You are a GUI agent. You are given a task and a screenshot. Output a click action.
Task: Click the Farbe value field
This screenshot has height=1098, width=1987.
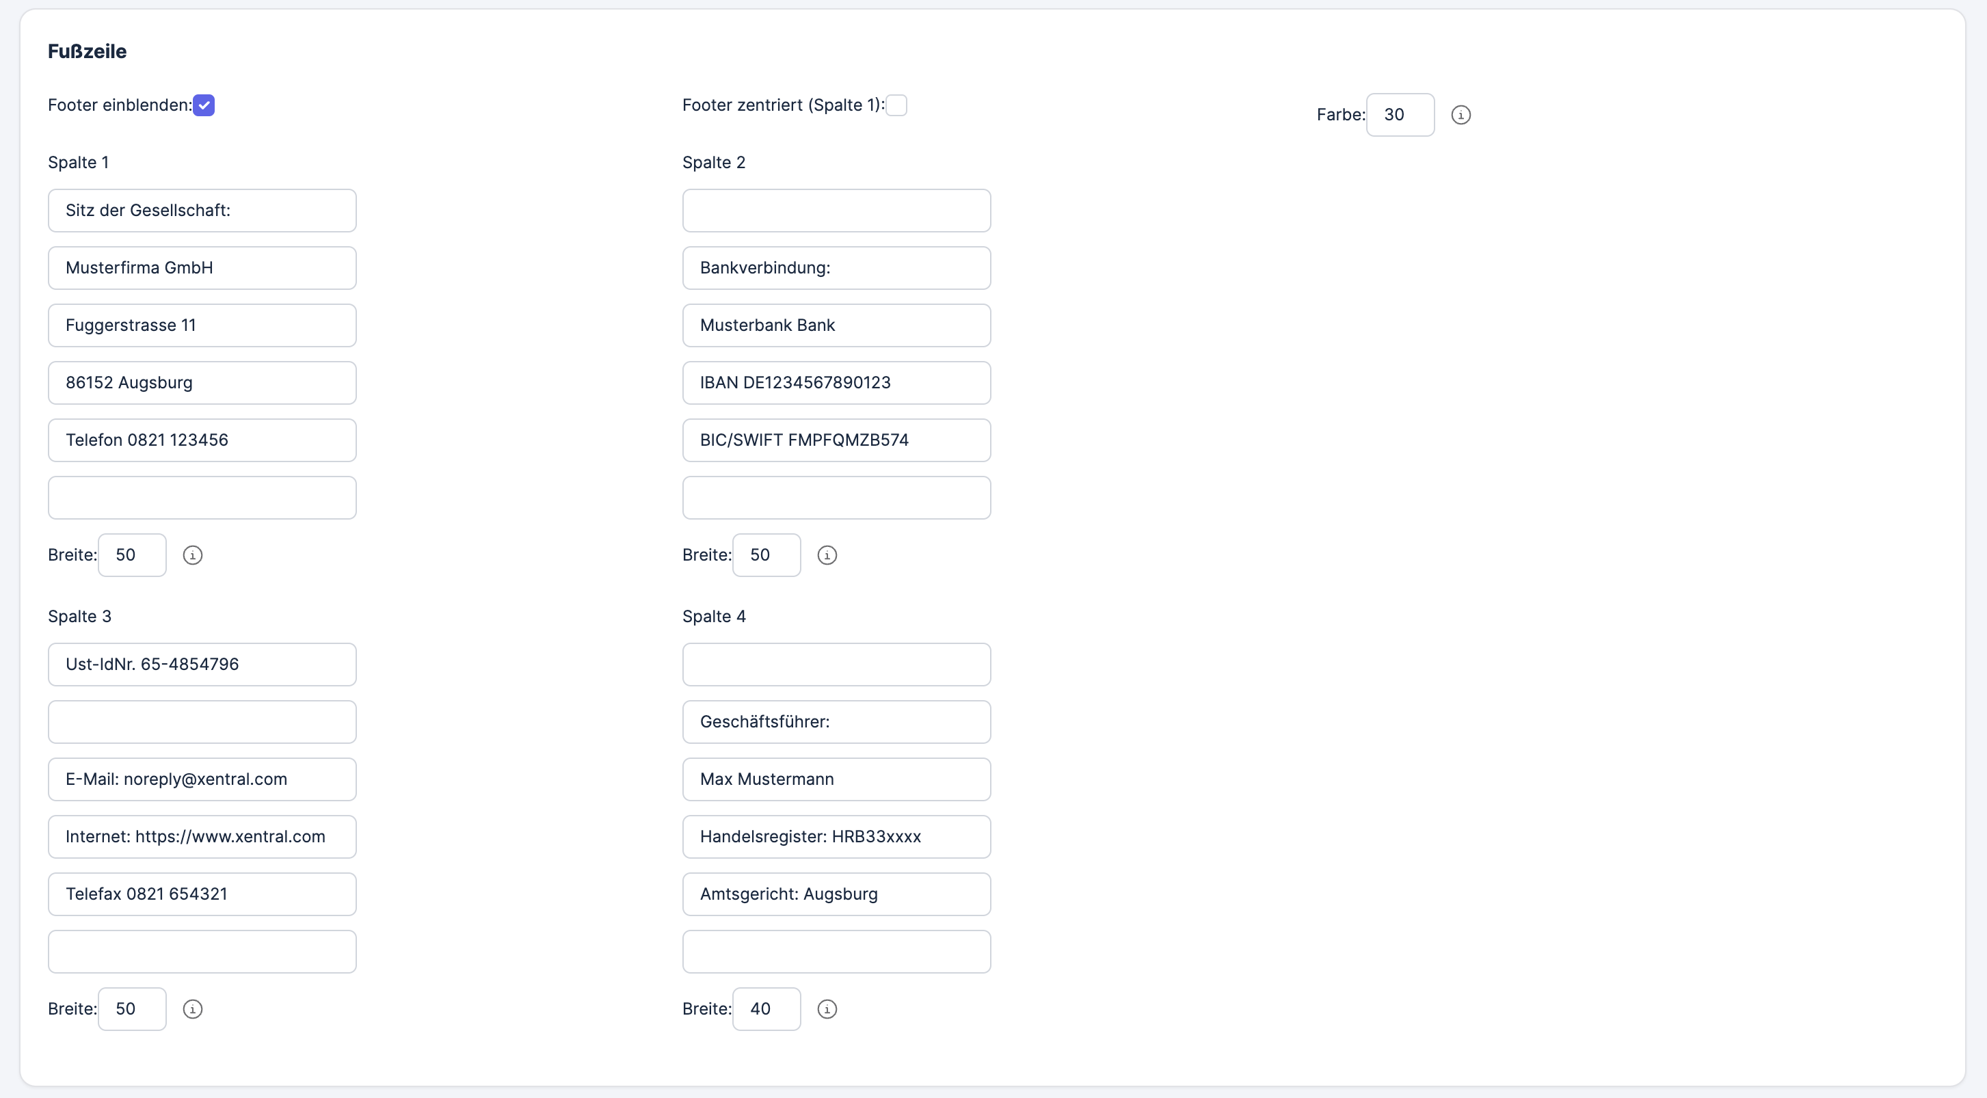coord(1399,115)
